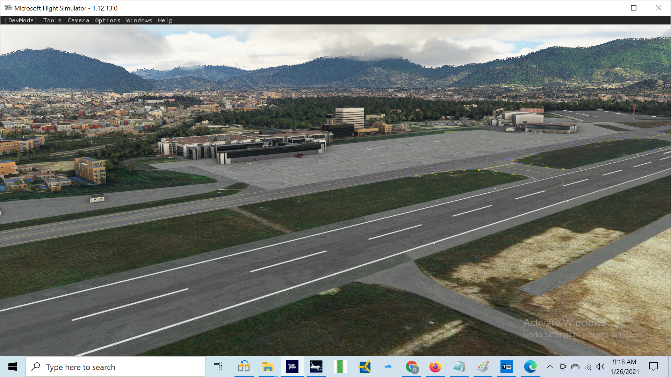
Task: Open the Camera menu
Action: (78, 20)
